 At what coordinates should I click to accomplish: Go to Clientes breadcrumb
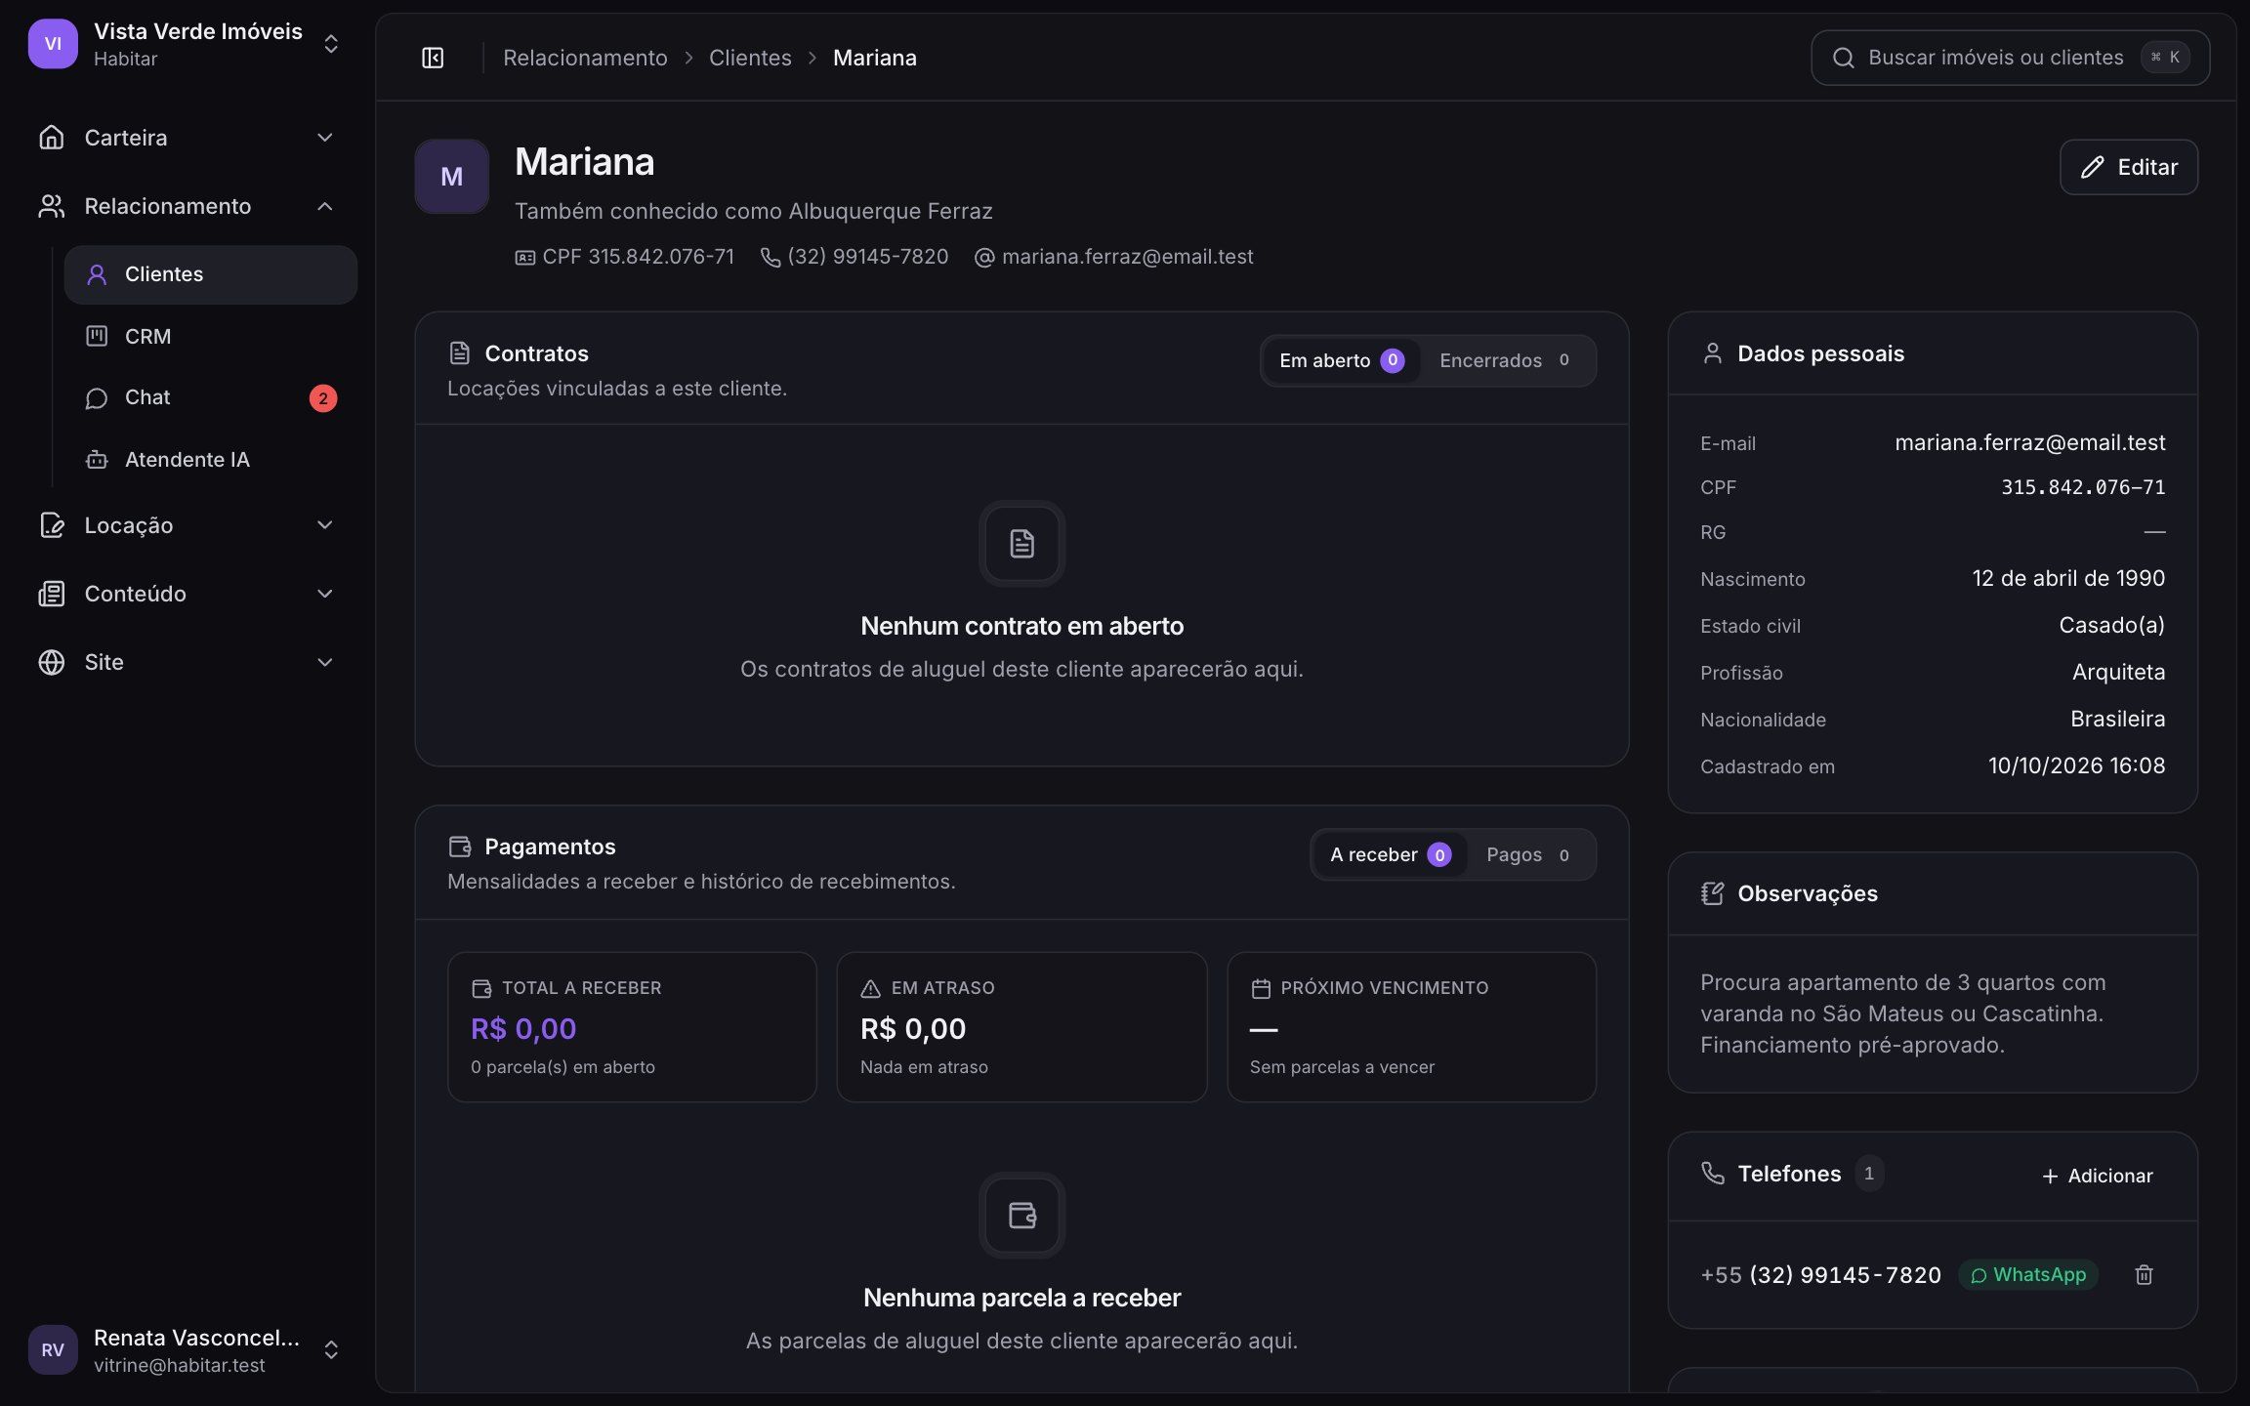(x=750, y=58)
